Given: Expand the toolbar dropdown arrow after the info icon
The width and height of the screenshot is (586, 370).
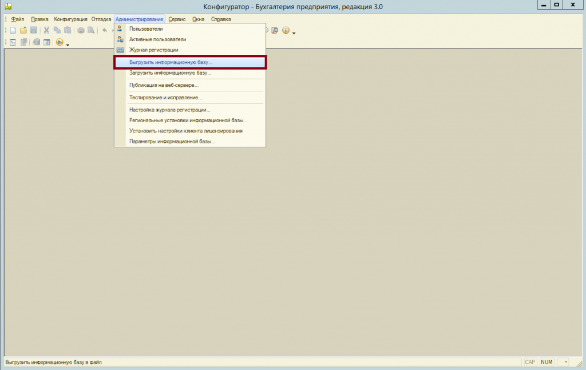Looking at the screenshot, I should (x=294, y=33).
